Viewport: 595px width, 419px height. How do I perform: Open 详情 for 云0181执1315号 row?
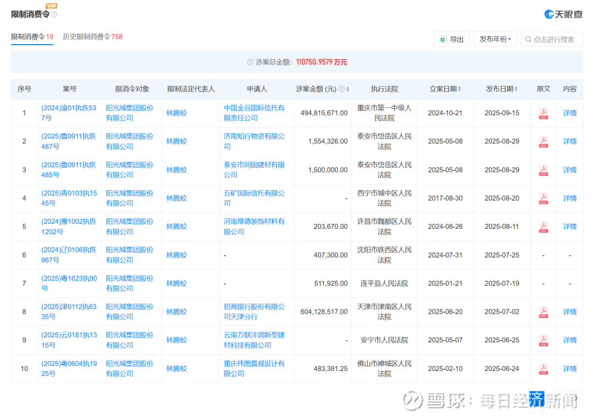tap(570, 340)
